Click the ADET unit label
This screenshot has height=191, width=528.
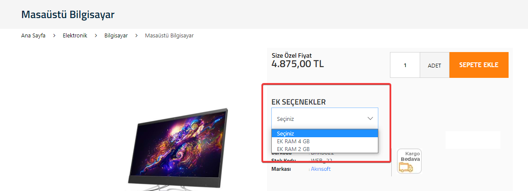pos(434,65)
